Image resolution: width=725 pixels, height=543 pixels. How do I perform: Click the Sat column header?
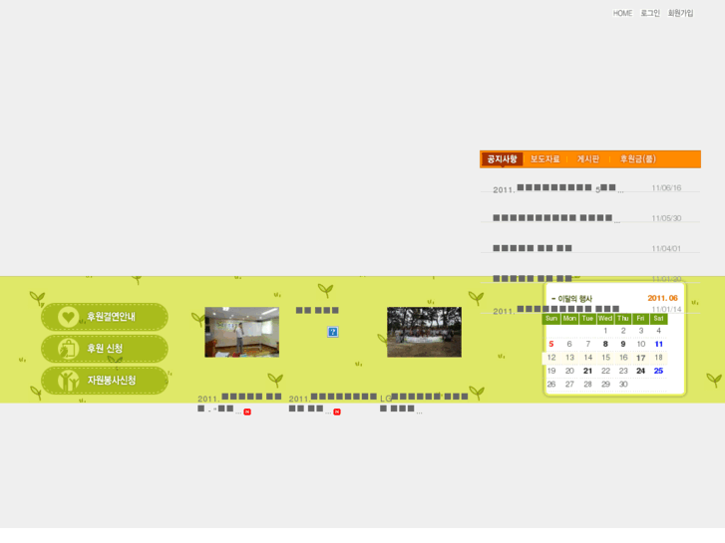pyautogui.click(x=659, y=319)
